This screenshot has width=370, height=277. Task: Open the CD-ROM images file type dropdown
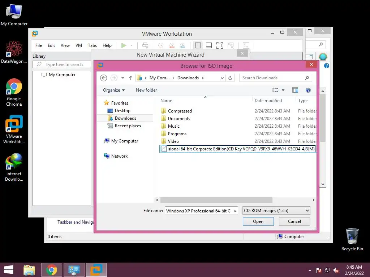pyautogui.click(x=276, y=211)
